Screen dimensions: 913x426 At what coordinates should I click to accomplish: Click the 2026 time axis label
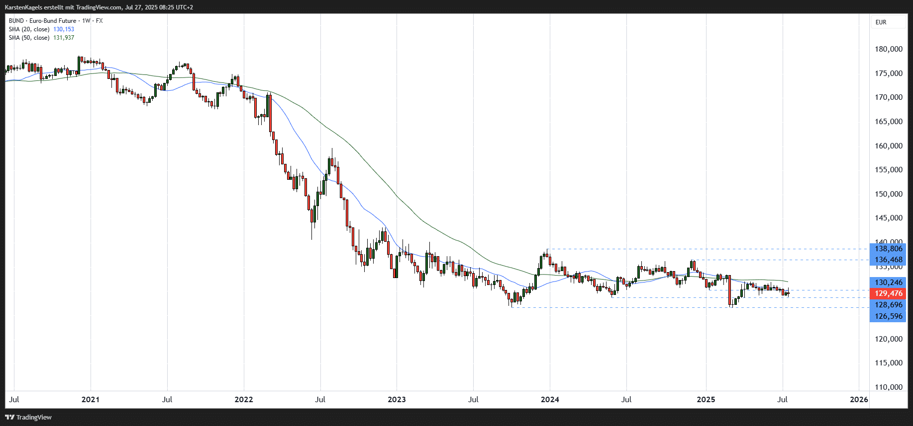pos(859,400)
